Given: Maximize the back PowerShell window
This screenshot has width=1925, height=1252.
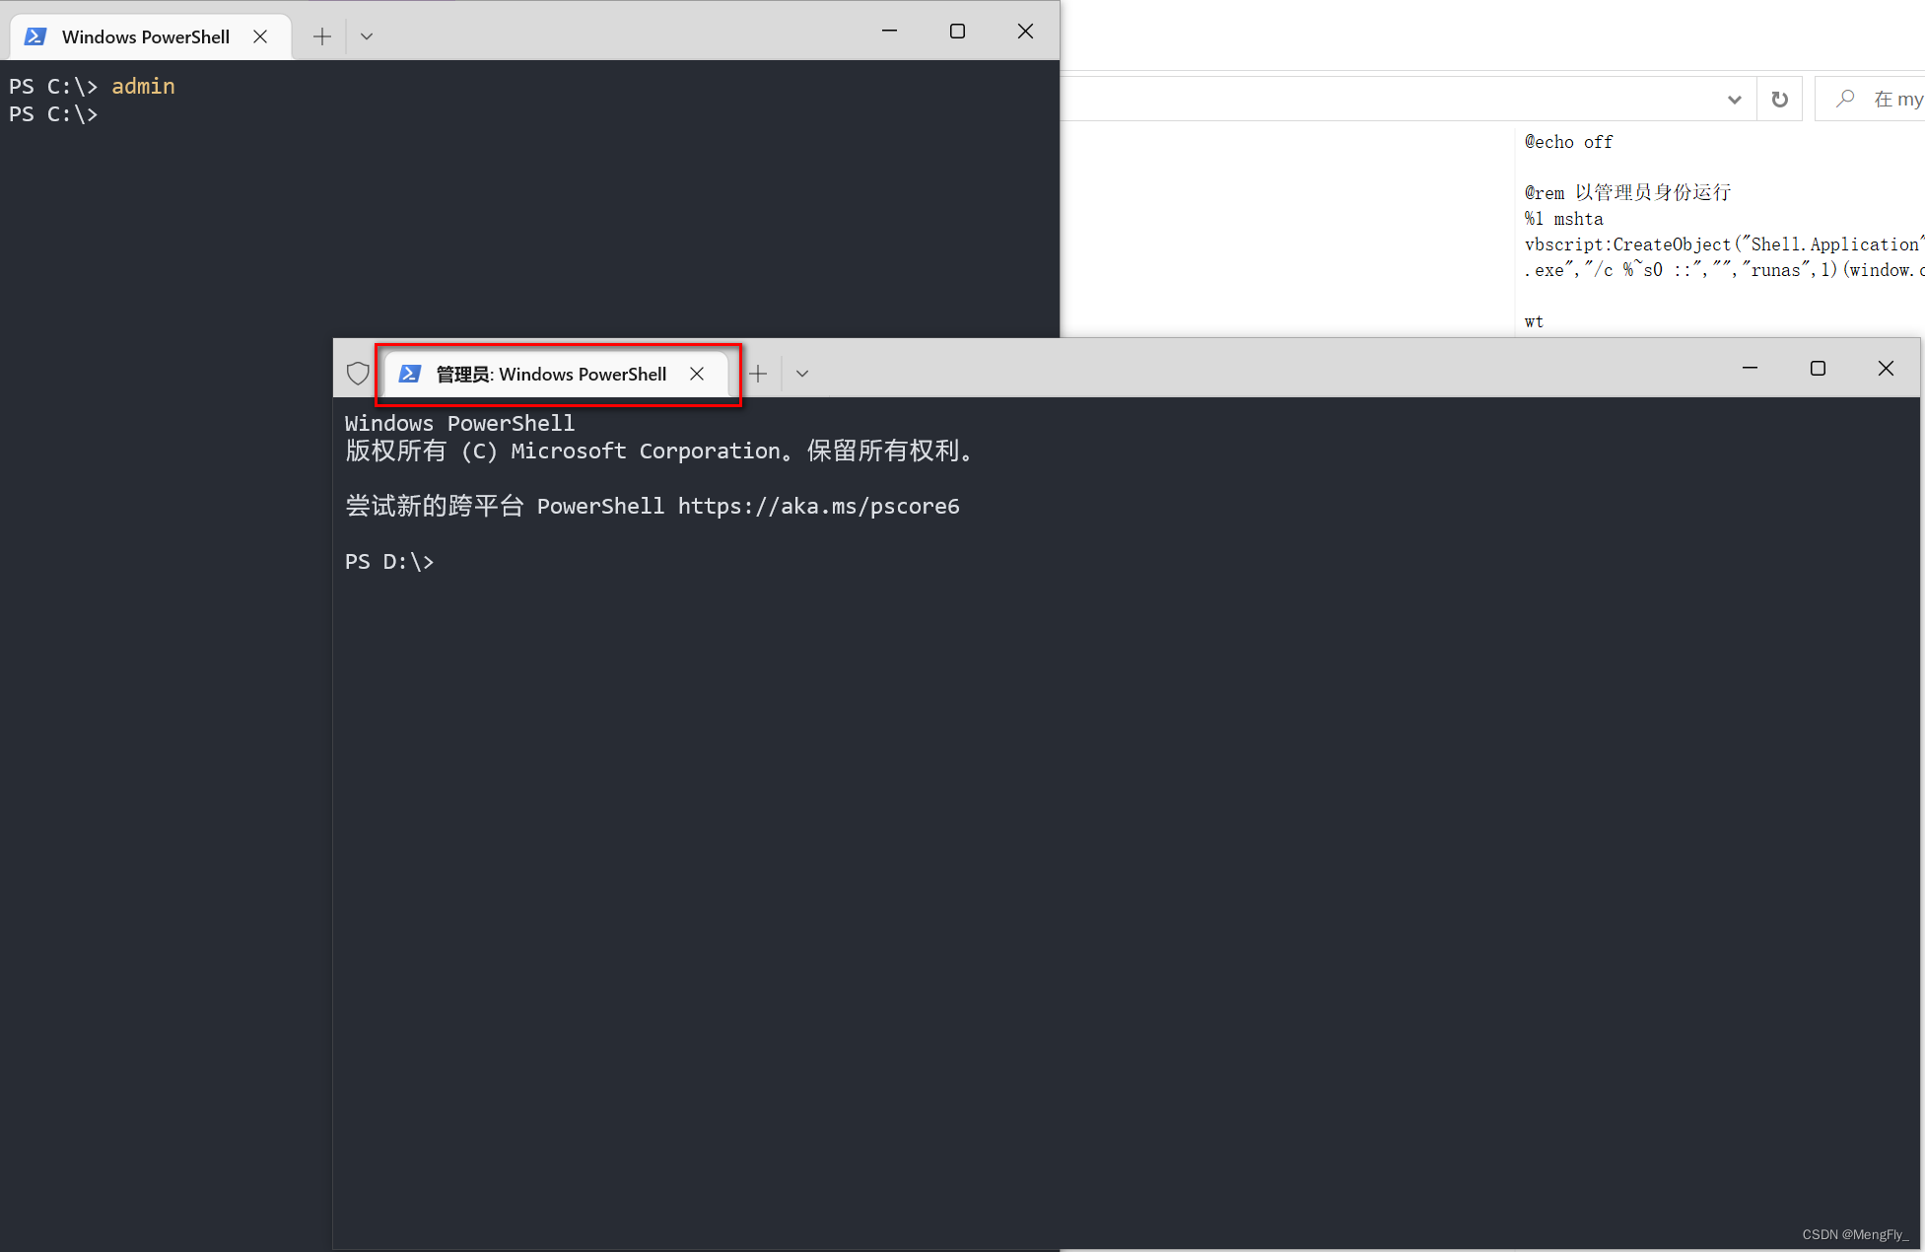Looking at the screenshot, I should [x=957, y=32].
